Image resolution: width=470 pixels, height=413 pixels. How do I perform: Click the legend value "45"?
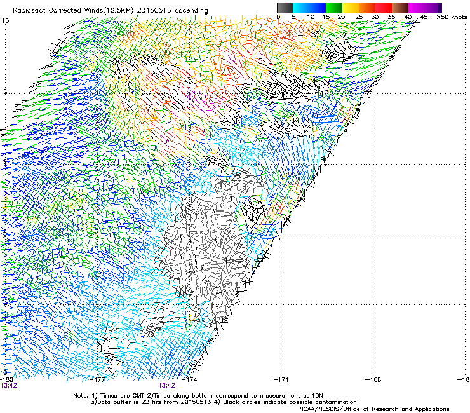coord(424,17)
